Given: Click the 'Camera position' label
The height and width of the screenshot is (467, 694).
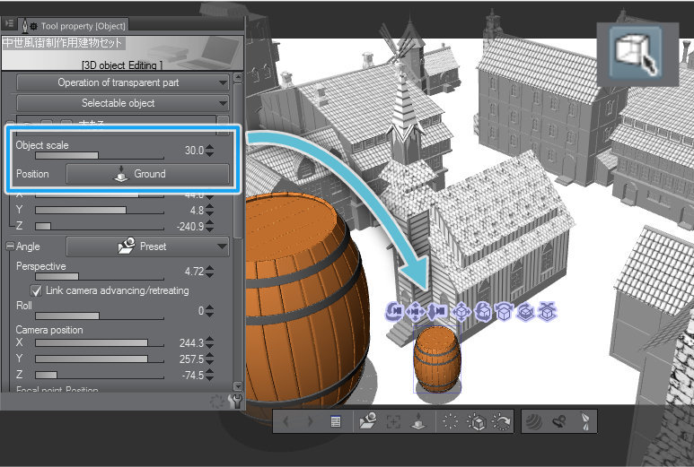Looking at the screenshot, I should (x=49, y=330).
